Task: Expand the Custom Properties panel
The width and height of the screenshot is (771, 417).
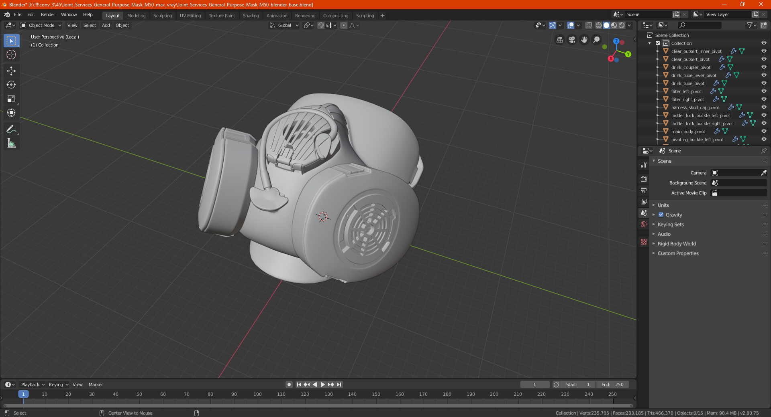Action: coord(678,253)
